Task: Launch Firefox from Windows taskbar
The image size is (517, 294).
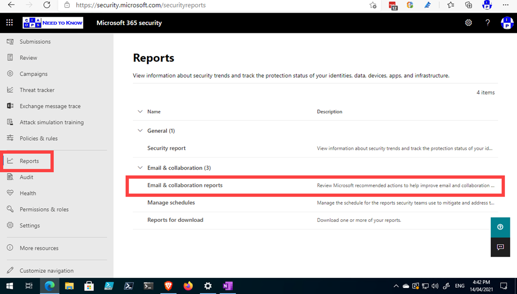Action: pyautogui.click(x=188, y=286)
